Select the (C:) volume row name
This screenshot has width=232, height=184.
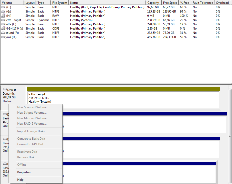pos(9,7)
